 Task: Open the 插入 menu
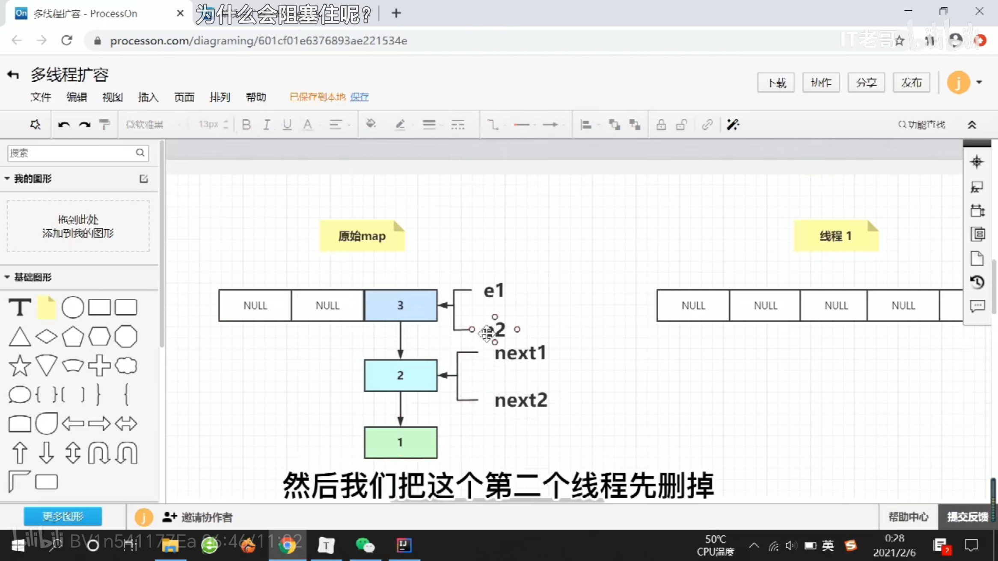[148, 97]
